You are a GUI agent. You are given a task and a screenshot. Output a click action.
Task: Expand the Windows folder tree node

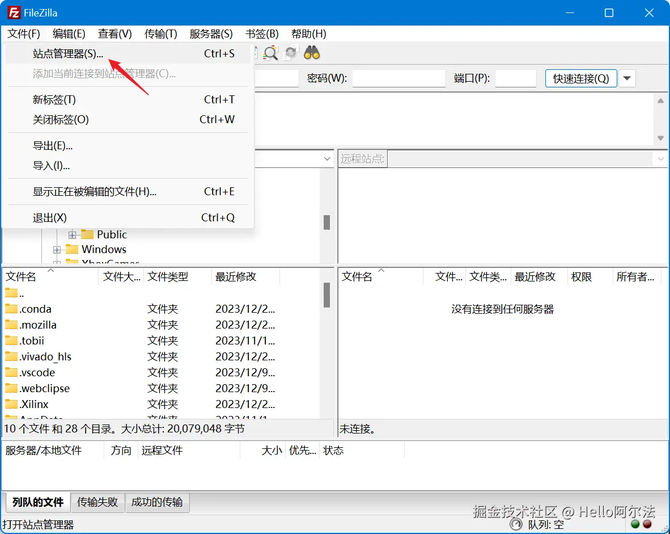point(57,250)
